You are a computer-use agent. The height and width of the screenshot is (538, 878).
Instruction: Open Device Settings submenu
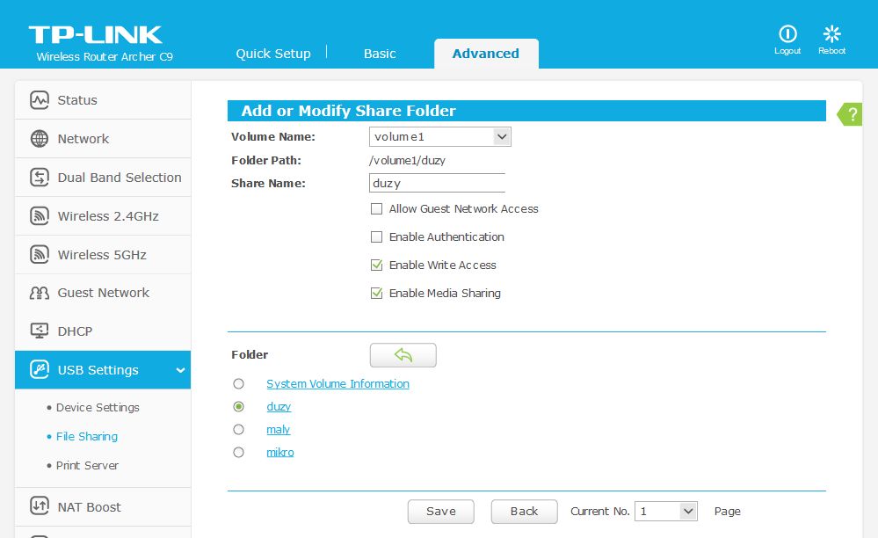click(x=98, y=408)
